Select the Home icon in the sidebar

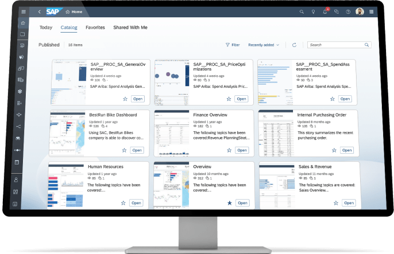[x=23, y=23]
